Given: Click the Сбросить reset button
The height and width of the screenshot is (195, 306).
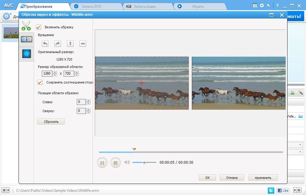Looking at the screenshot, I should (x=51, y=122).
